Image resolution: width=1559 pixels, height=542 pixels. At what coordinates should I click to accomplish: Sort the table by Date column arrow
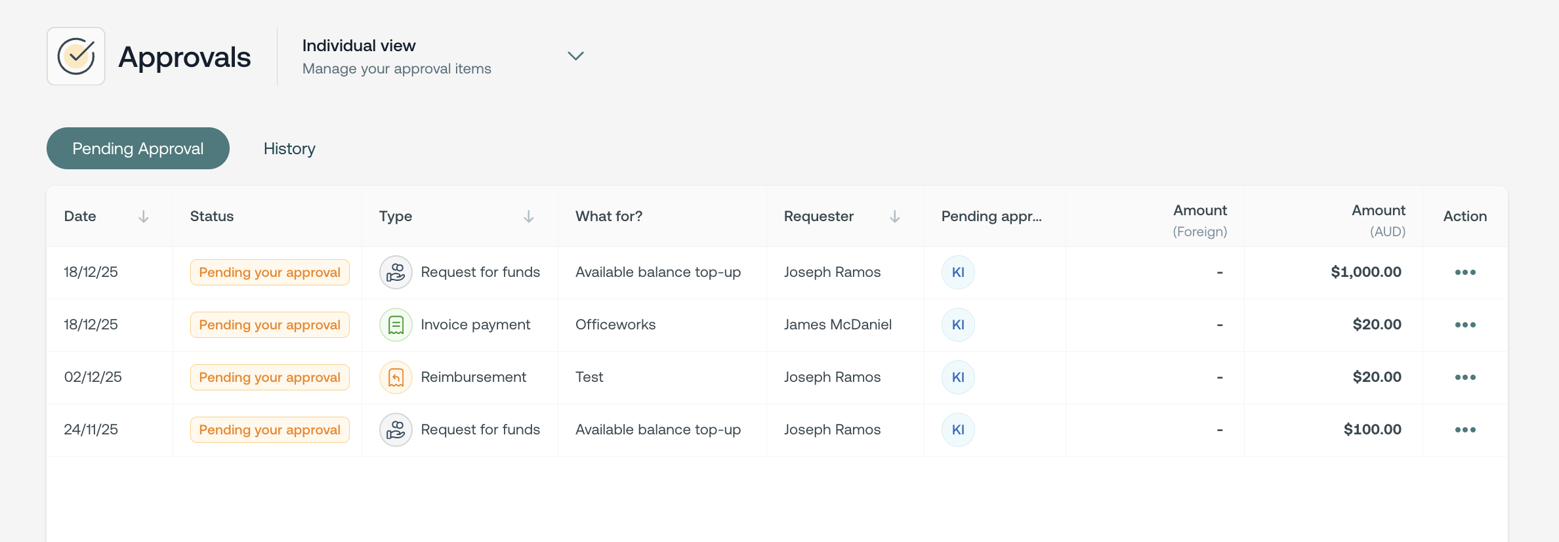(144, 217)
